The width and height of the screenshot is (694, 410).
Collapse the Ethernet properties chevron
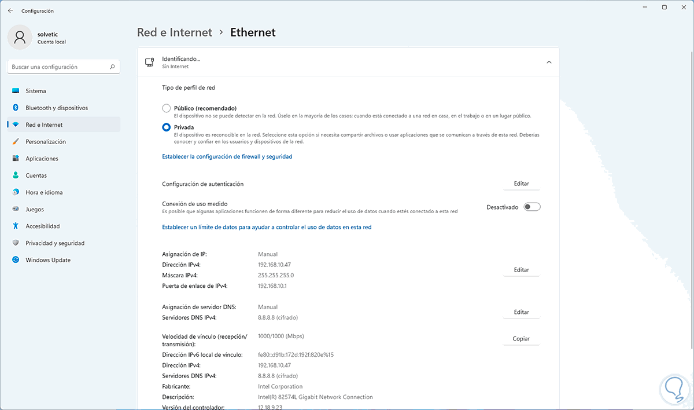549,62
